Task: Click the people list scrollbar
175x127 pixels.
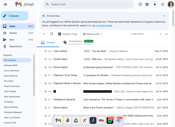Action: [x=34, y=75]
